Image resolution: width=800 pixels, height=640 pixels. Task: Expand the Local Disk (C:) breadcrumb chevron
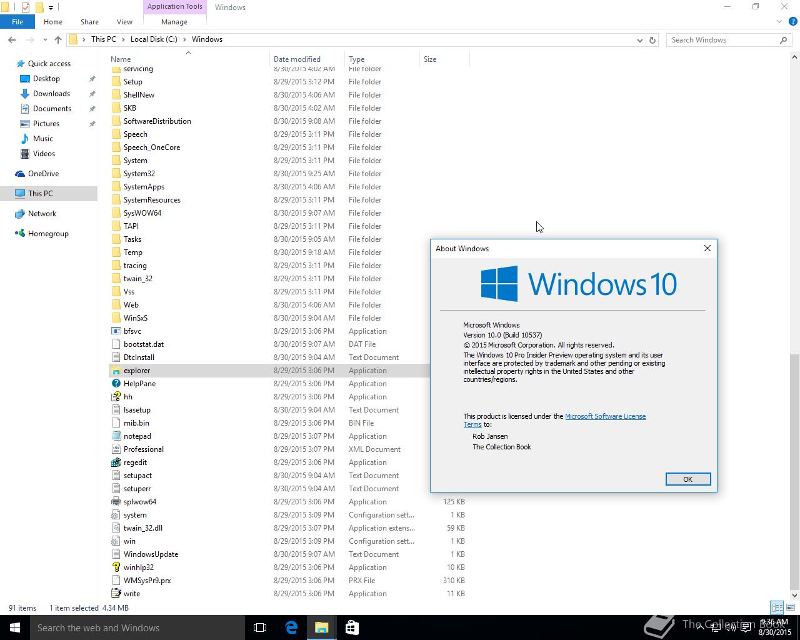point(184,39)
